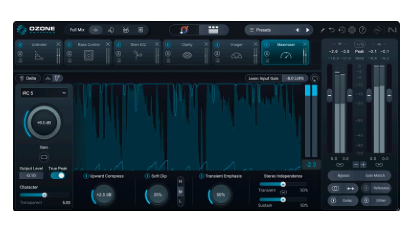Select the Unlimiter module triangle icon
The height and width of the screenshot is (232, 413).
(39, 55)
